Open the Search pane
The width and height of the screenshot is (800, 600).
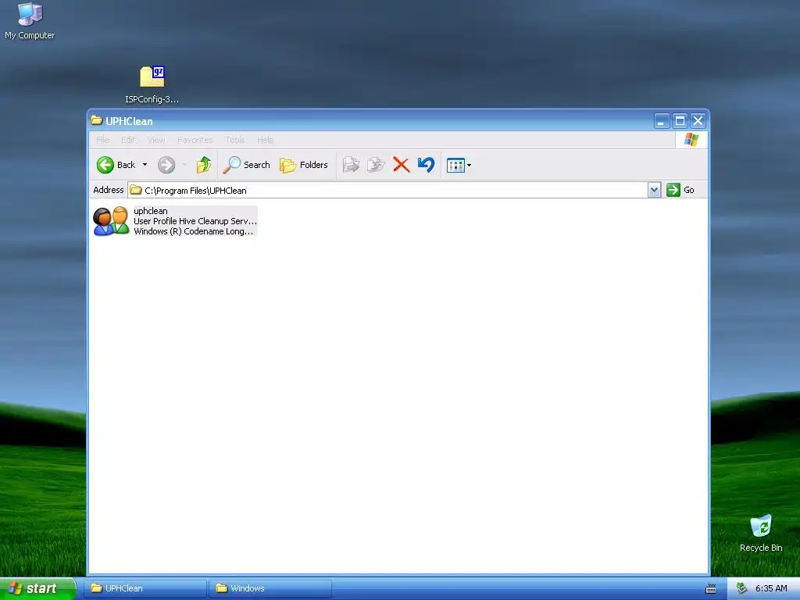(x=246, y=165)
